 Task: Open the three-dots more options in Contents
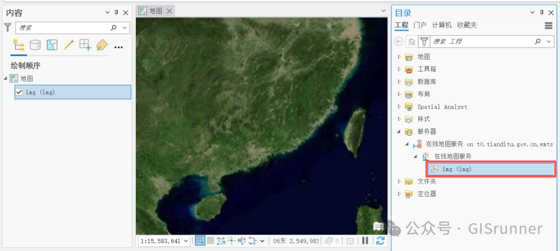click(x=119, y=47)
